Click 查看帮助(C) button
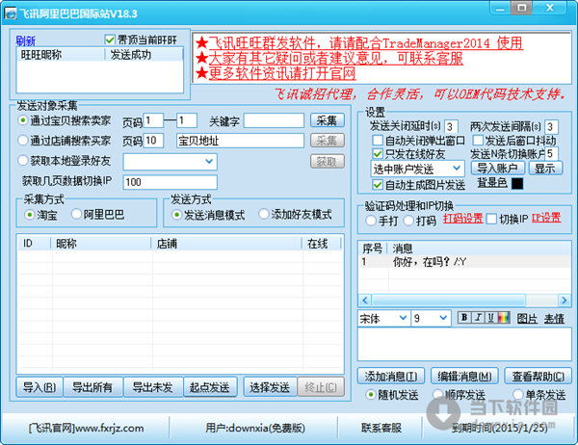 (538, 376)
